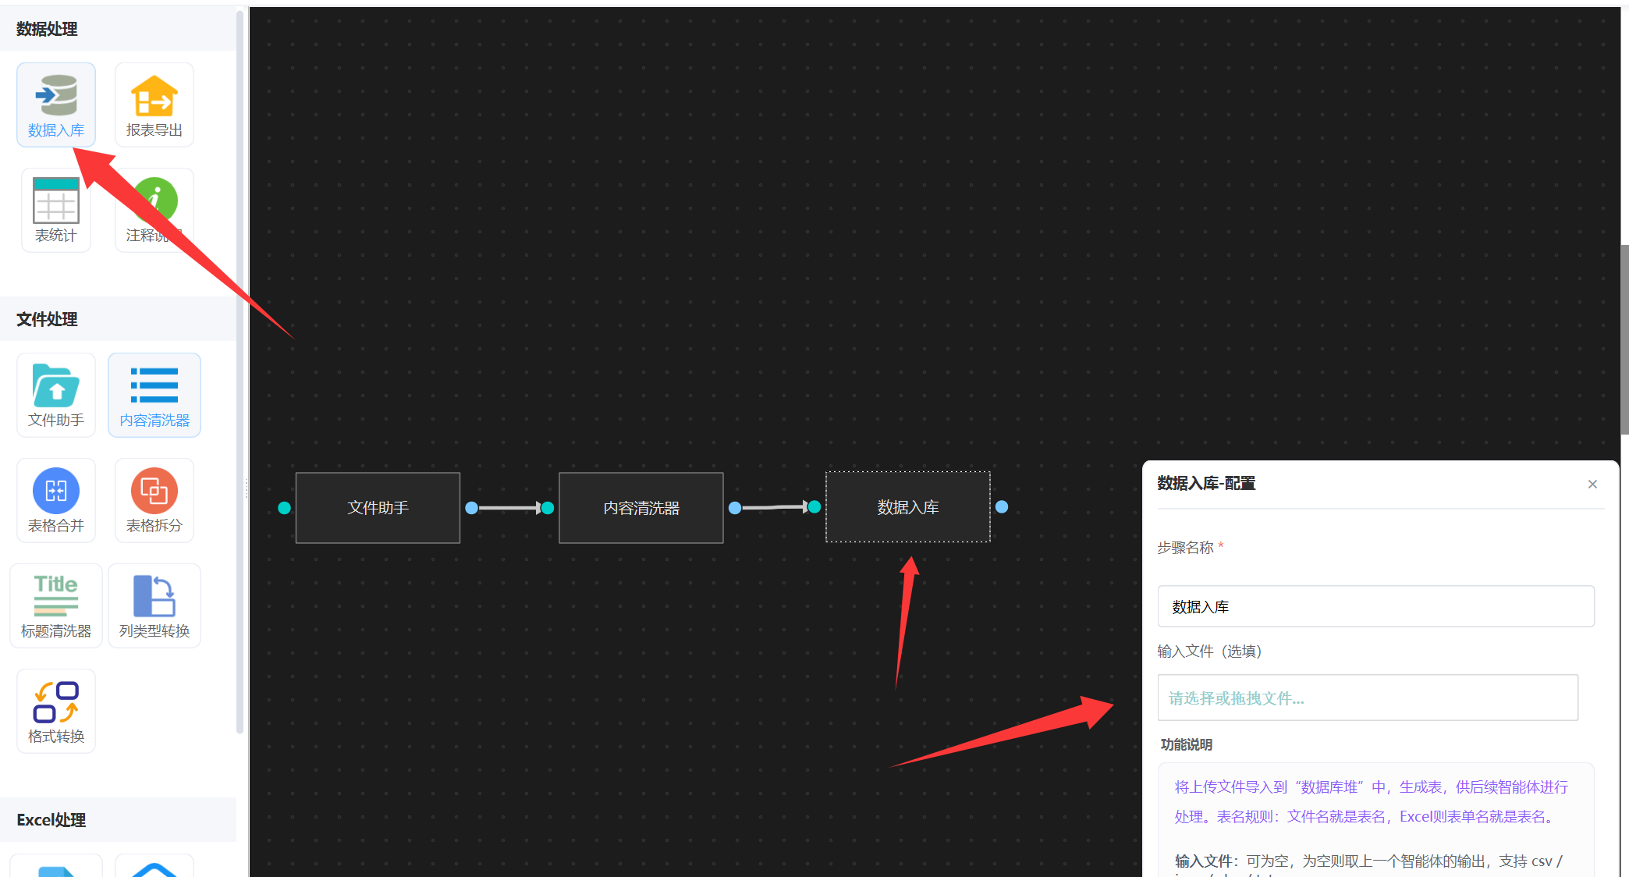
Task: Close the 数据入库-配置 panel
Action: coord(1592,484)
